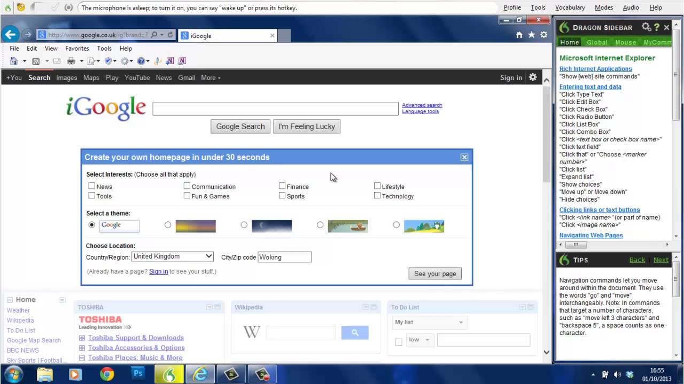Image resolution: width=684 pixels, height=384 pixels.
Task: Check the Tools interest checkbox
Action: coord(92,196)
